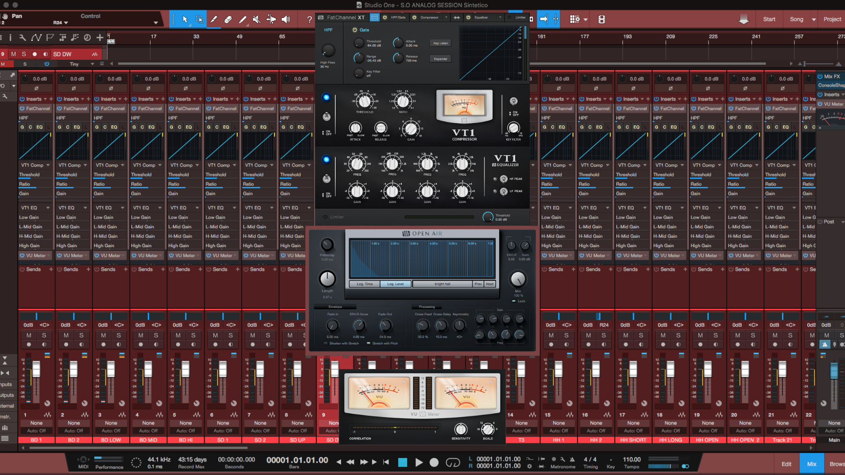Screen dimensions: 845x475
Task: Toggle the Gate power button
Action: click(355, 30)
